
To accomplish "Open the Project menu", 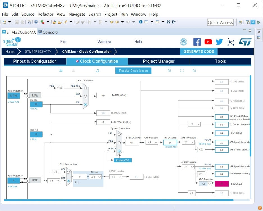I will 111,14.
